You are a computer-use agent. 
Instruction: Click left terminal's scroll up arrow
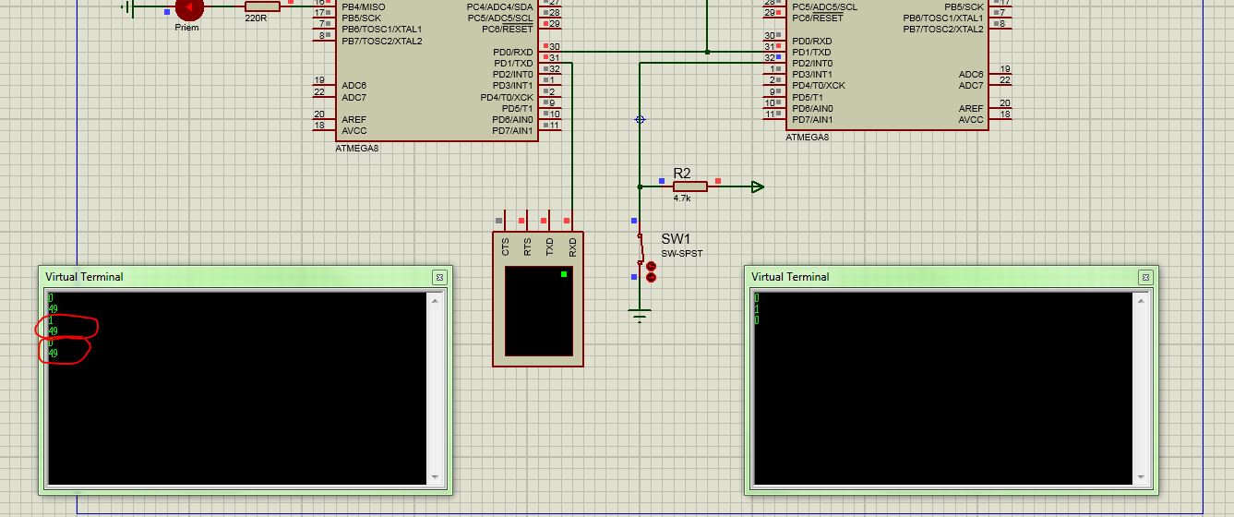(x=435, y=300)
